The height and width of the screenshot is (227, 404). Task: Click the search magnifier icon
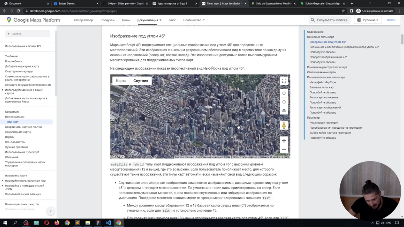[x=313, y=20]
